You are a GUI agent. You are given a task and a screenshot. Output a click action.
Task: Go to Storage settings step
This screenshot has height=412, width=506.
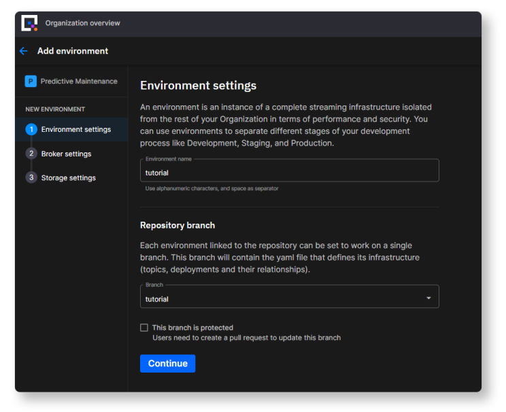(x=68, y=177)
